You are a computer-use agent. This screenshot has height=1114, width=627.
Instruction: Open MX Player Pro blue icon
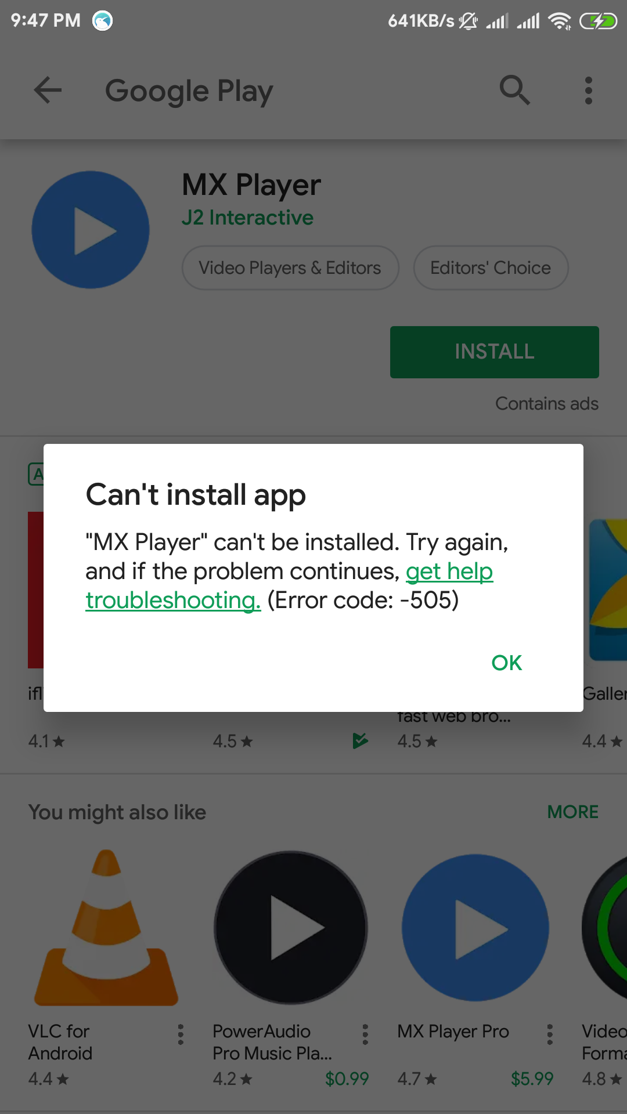[x=475, y=928]
